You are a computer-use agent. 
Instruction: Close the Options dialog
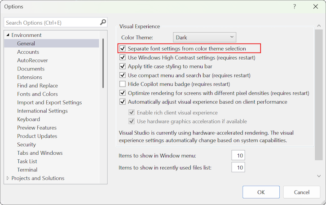pos(315,7)
